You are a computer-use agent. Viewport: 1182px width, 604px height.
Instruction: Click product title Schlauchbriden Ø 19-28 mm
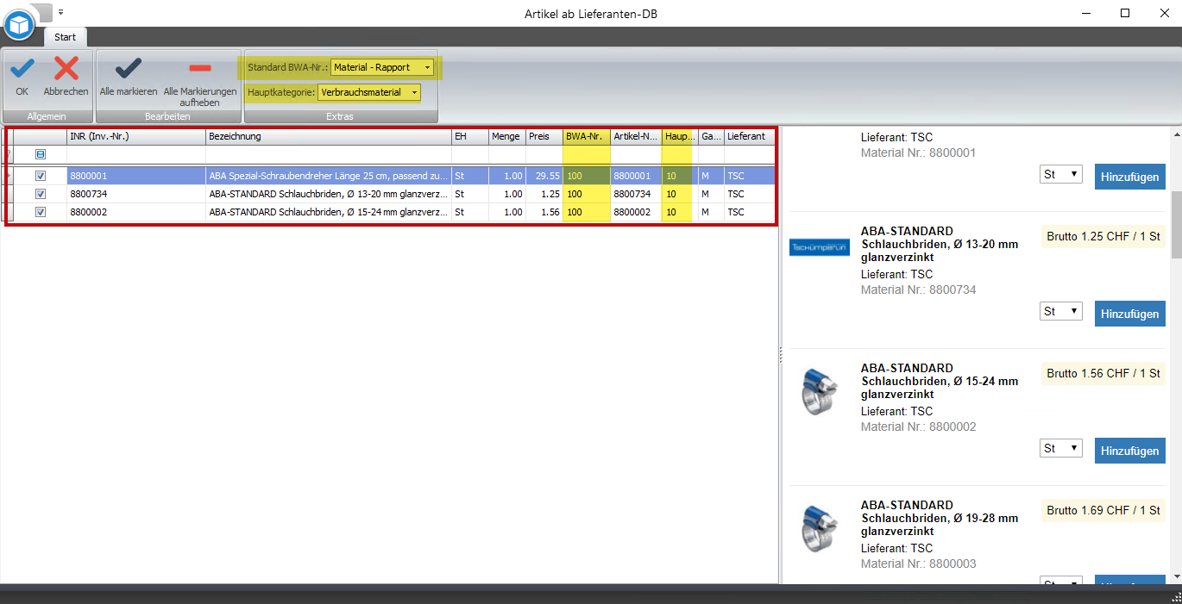tap(940, 518)
